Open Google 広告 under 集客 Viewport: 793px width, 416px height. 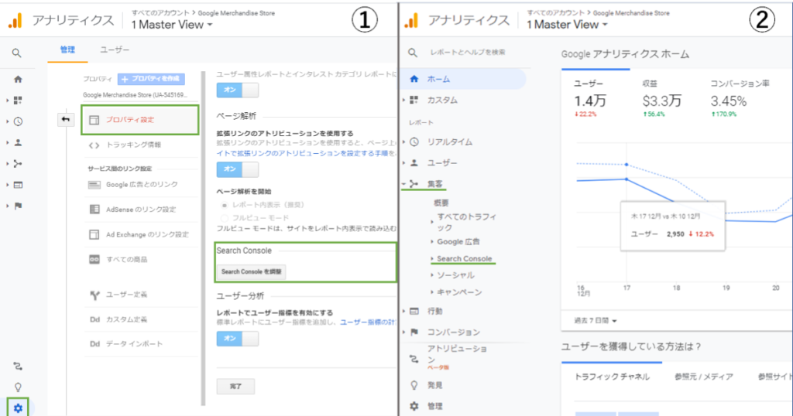coord(458,242)
